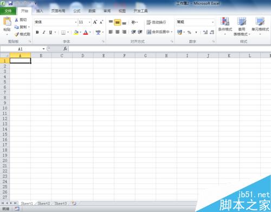Select row 10 header
The height and width of the screenshot is (212, 271).
[x=5, y=108]
